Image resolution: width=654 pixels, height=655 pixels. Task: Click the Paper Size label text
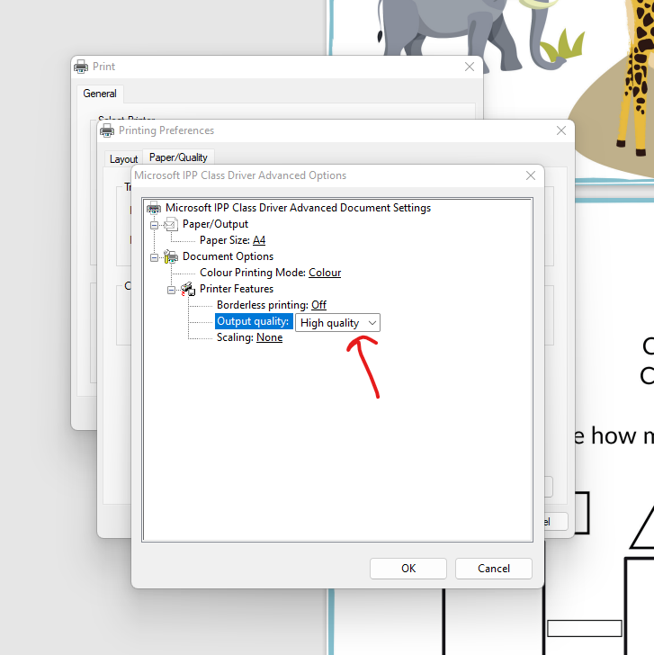click(225, 240)
